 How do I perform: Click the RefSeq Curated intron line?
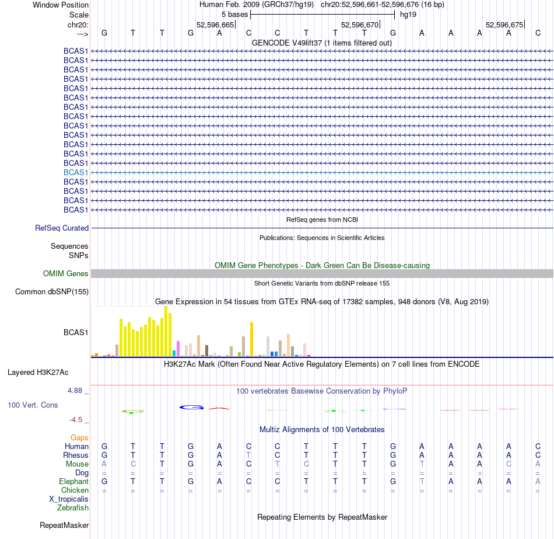click(322, 228)
